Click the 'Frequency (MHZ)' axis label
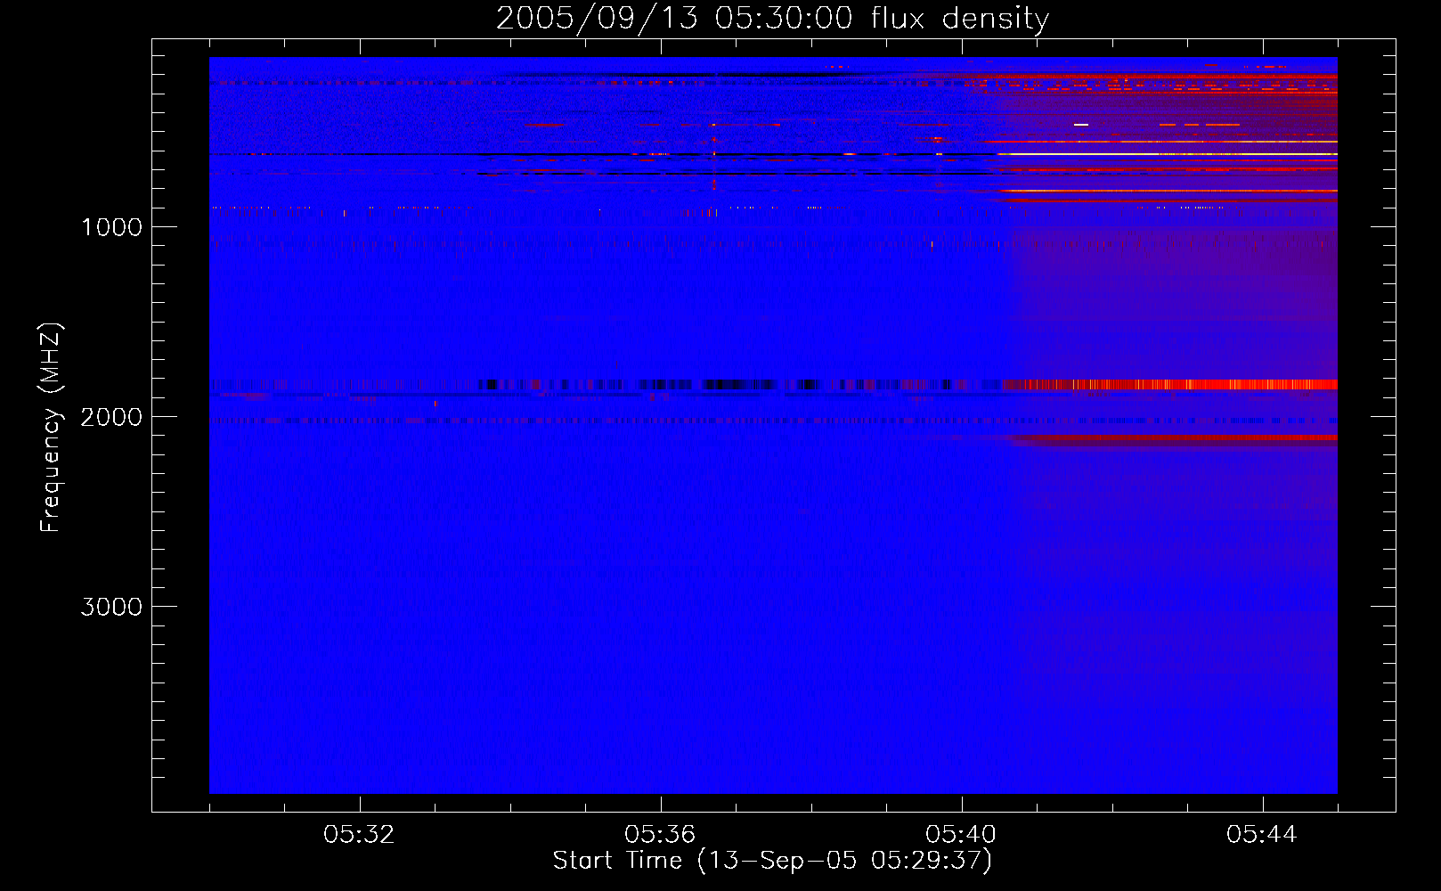Image resolution: width=1441 pixels, height=891 pixels. tap(51, 428)
